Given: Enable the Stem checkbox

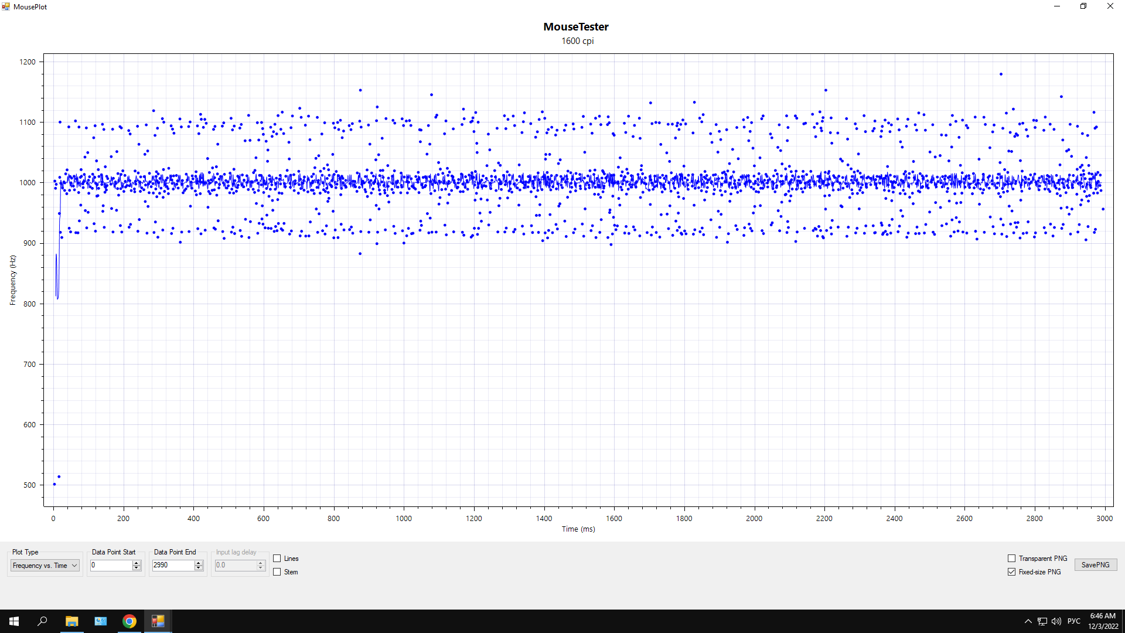Looking at the screenshot, I should [277, 572].
